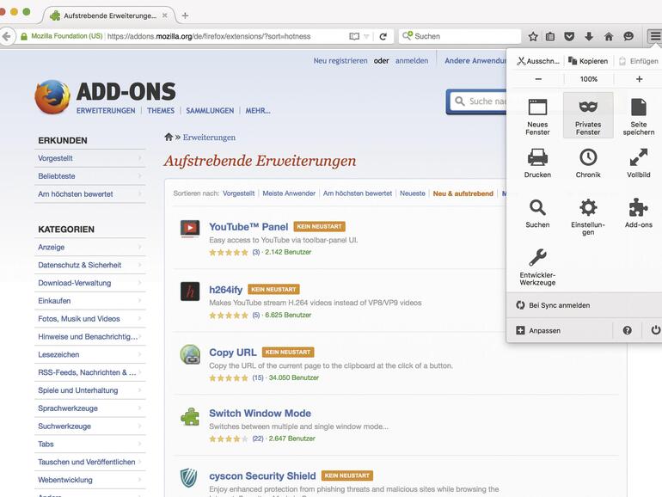Open the new tab plus button
This screenshot has width=662, height=497.
[185, 15]
